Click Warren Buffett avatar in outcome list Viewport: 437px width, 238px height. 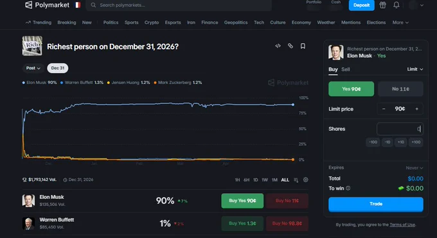(x=28, y=223)
